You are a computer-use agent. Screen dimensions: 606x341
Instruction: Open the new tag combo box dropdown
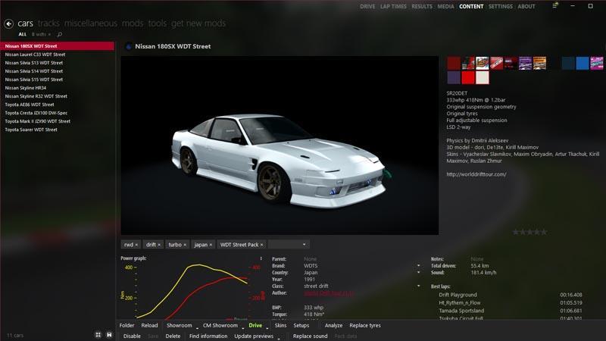tap(305, 245)
